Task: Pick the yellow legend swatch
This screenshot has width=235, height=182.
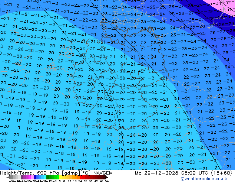Action: pyautogui.click(x=62, y=178)
